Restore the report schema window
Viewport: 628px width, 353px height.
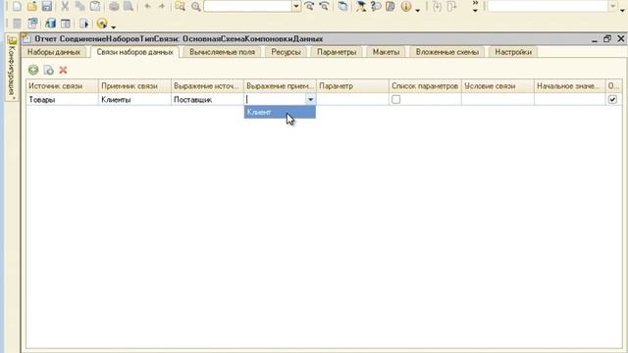(x=607, y=39)
